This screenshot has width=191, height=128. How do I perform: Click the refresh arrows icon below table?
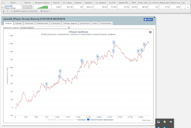(x=8, y=11)
